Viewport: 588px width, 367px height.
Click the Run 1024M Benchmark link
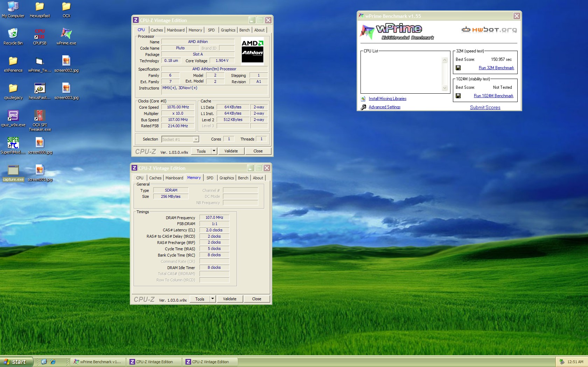click(x=493, y=96)
